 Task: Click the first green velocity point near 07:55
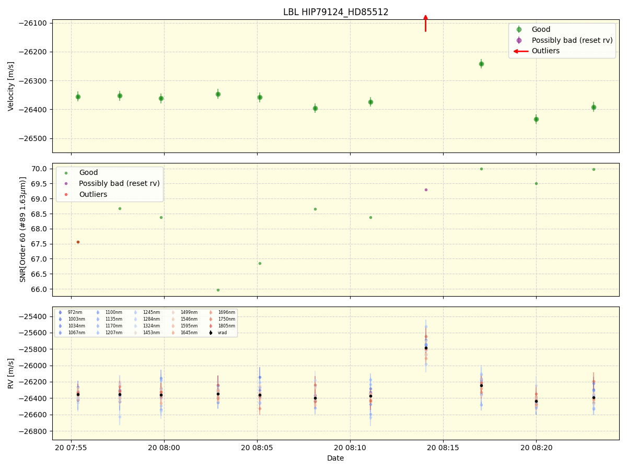(78, 97)
